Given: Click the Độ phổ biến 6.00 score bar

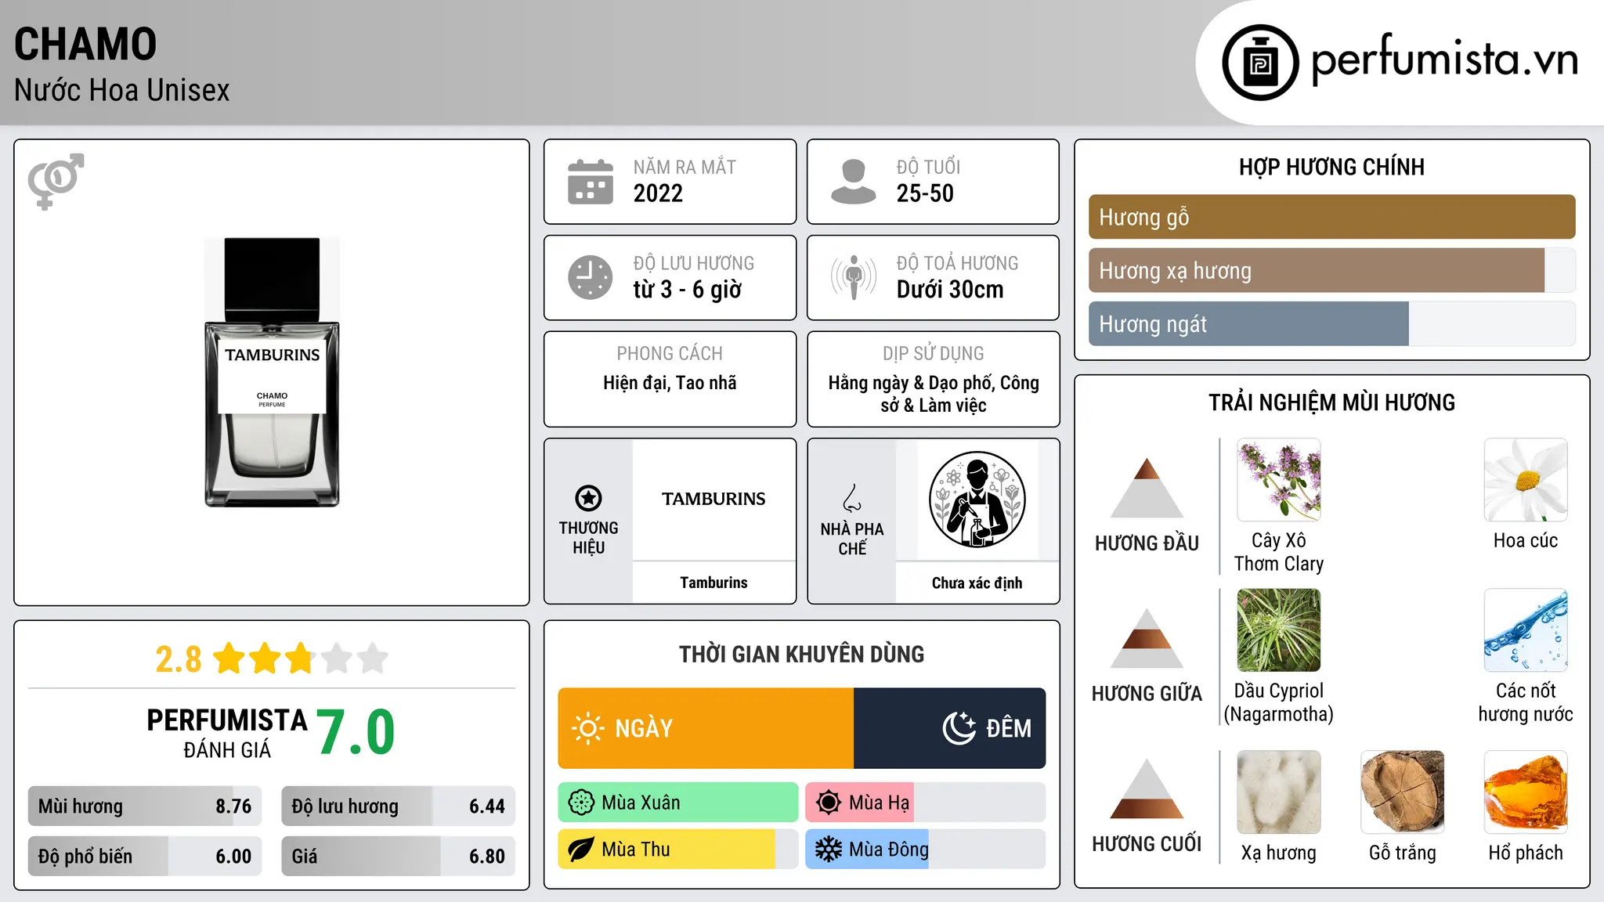Looking at the screenshot, I should pos(145,856).
